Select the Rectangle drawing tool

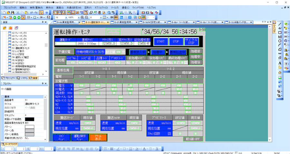[280, 32]
